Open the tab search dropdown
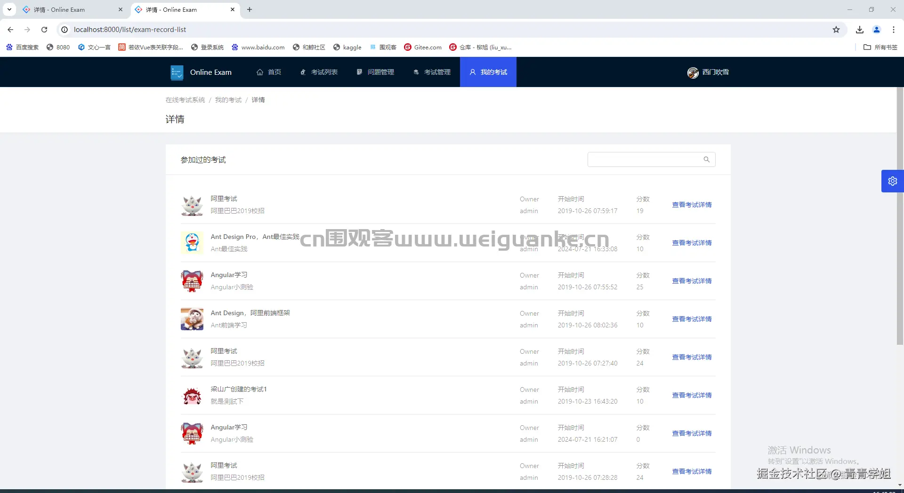The image size is (904, 493). 9,9
